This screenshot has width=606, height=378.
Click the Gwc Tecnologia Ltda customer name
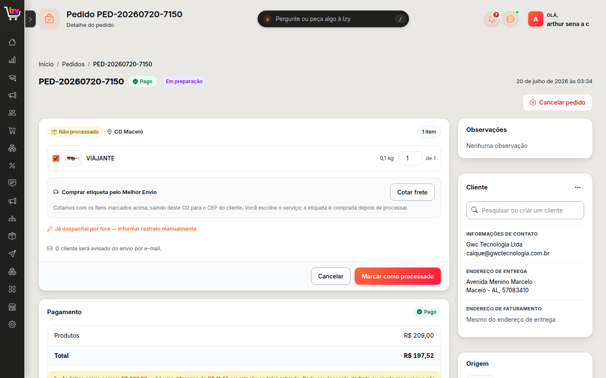[x=494, y=244]
